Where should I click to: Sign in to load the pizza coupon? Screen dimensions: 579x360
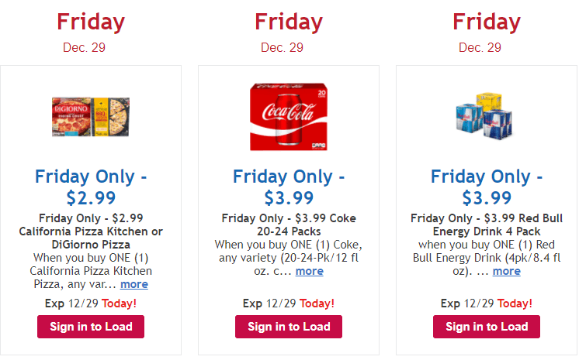91,327
